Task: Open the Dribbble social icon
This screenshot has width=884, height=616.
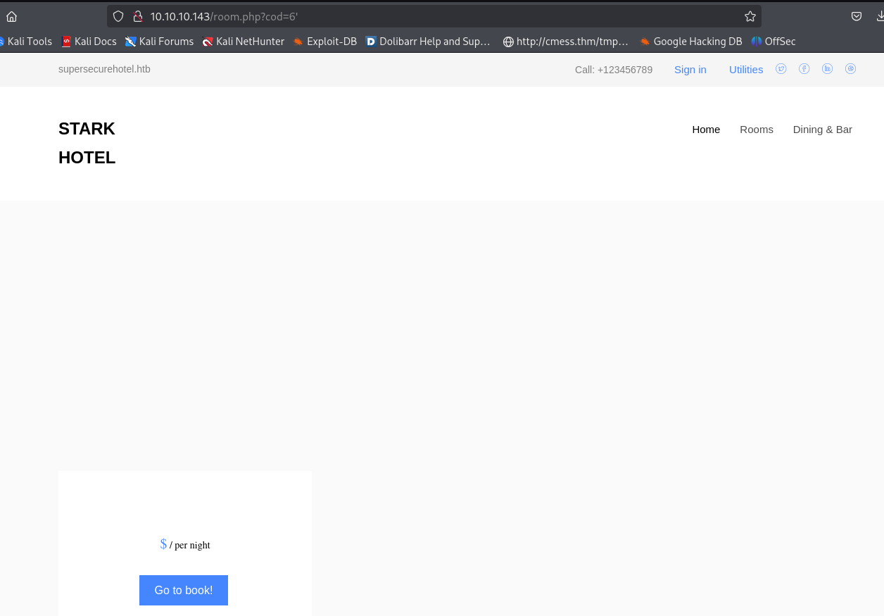Action: [x=850, y=68]
